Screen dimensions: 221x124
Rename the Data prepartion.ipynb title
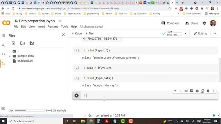click(x=37, y=21)
